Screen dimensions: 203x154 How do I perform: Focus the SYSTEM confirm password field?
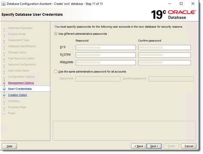coord(164,55)
